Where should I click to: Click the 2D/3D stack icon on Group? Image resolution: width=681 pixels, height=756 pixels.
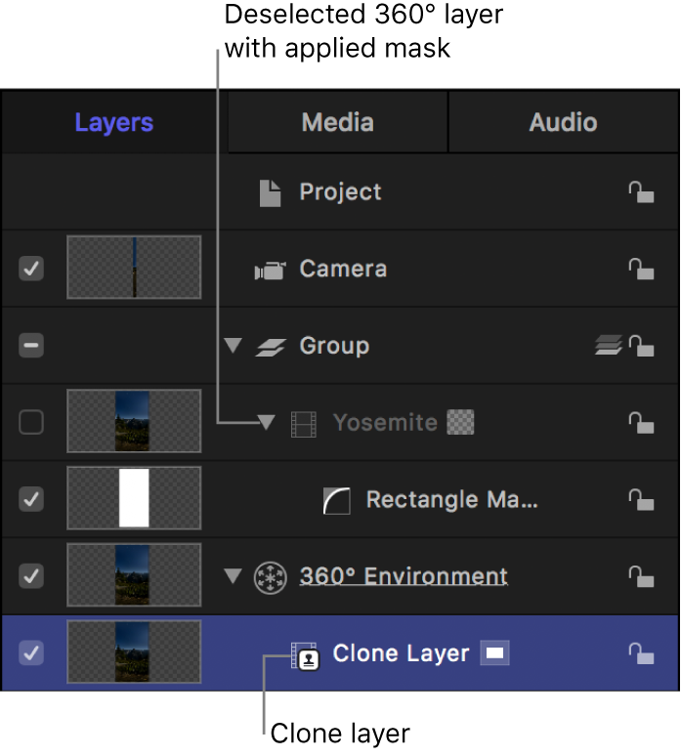pos(608,345)
